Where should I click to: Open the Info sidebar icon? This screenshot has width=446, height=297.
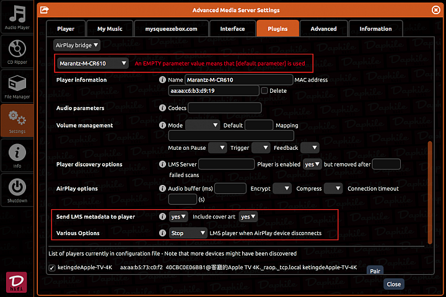click(17, 156)
